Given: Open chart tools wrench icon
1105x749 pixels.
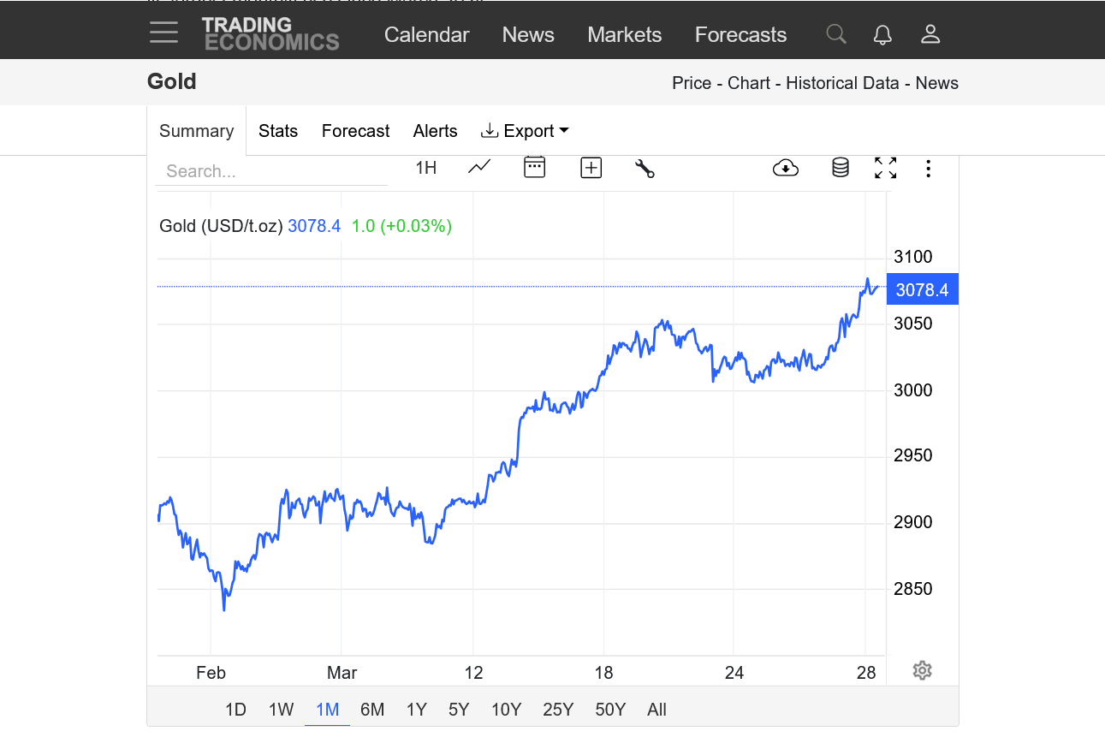Looking at the screenshot, I should 645,168.
